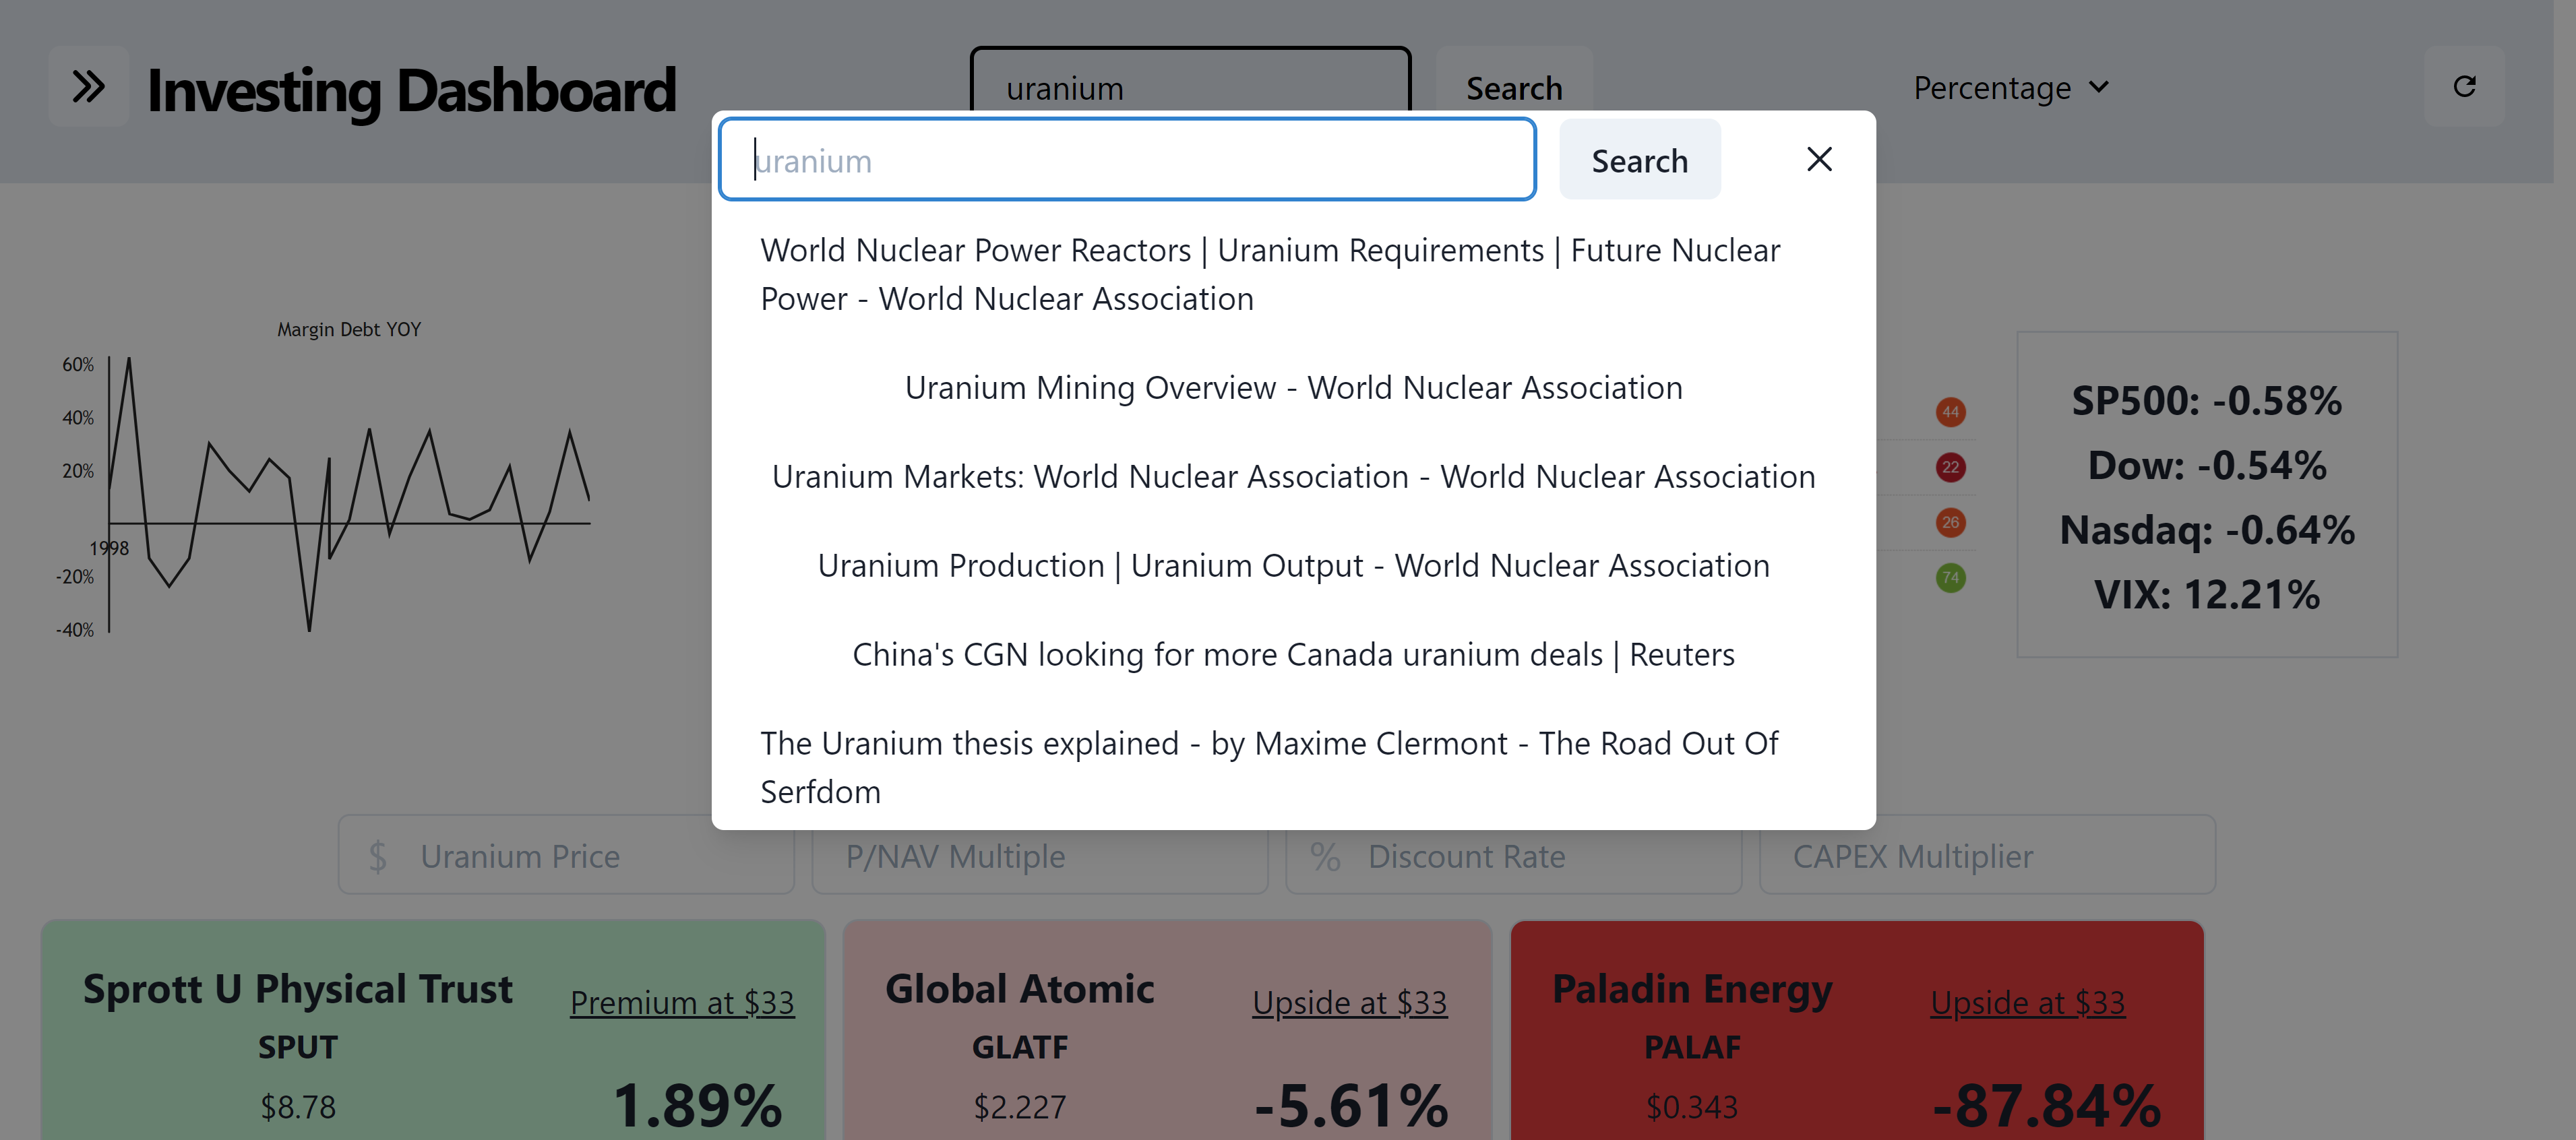Click Upside at $33 on Global Atomic card
This screenshot has height=1140, width=2576.
point(1349,1002)
